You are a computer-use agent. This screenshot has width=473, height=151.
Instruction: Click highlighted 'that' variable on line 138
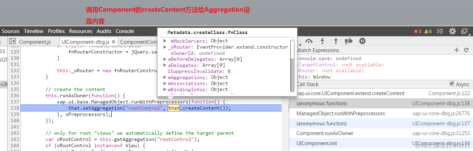(x=174, y=108)
